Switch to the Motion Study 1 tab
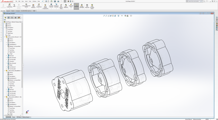Viewport: 218px width, 120px height. [x=26, y=117]
